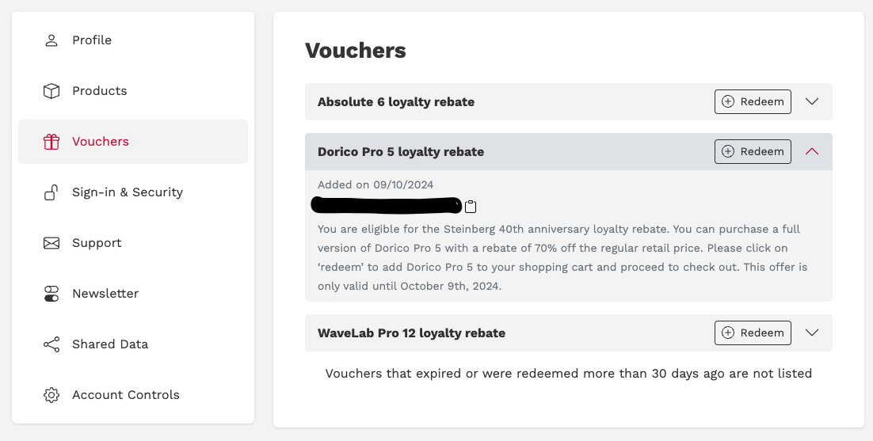Click the Support envelope icon
The height and width of the screenshot is (441, 873).
(x=51, y=243)
